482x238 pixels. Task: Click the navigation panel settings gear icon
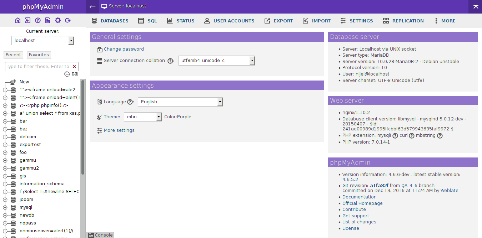[57, 20]
